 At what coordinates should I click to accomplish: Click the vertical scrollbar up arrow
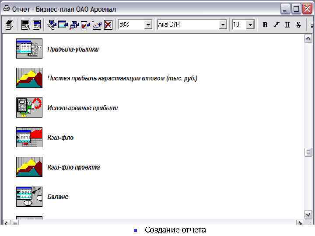pyautogui.click(x=308, y=38)
